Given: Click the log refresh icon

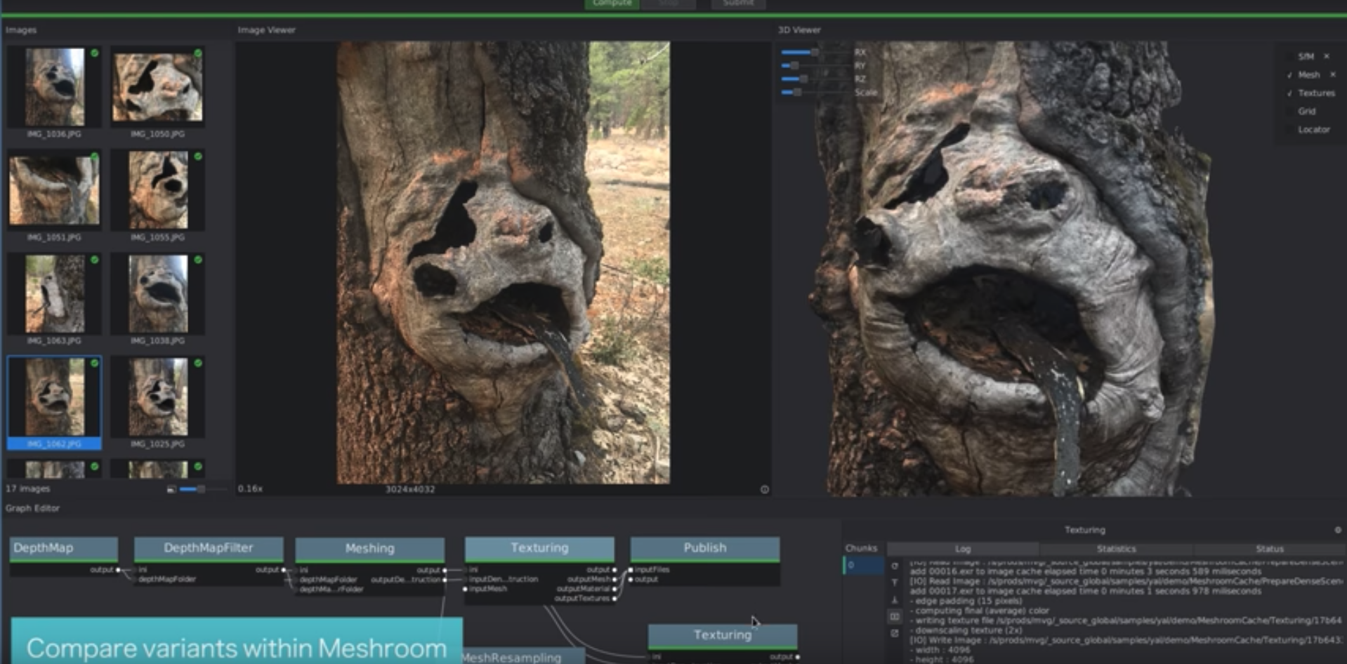Looking at the screenshot, I should point(895,566).
